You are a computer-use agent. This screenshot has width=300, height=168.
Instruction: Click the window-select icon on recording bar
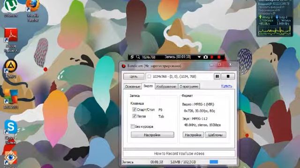132,57
